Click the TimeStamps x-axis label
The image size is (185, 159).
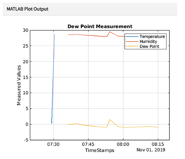click(100, 150)
